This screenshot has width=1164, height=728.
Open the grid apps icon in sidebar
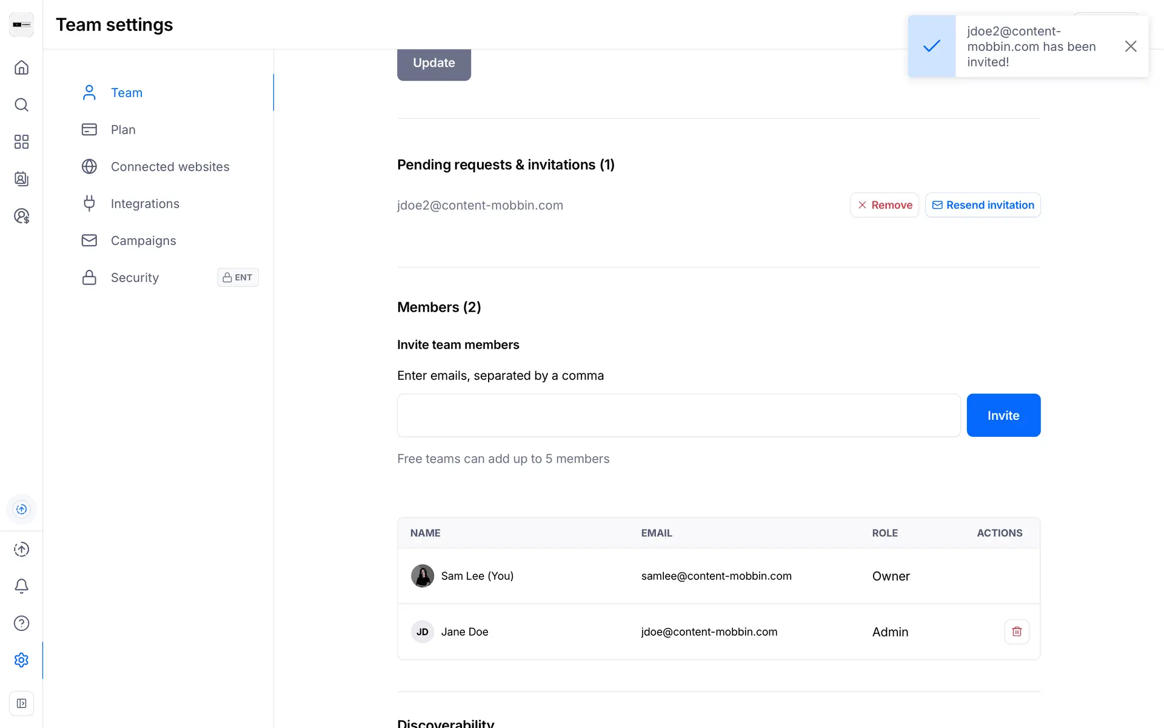click(x=21, y=142)
